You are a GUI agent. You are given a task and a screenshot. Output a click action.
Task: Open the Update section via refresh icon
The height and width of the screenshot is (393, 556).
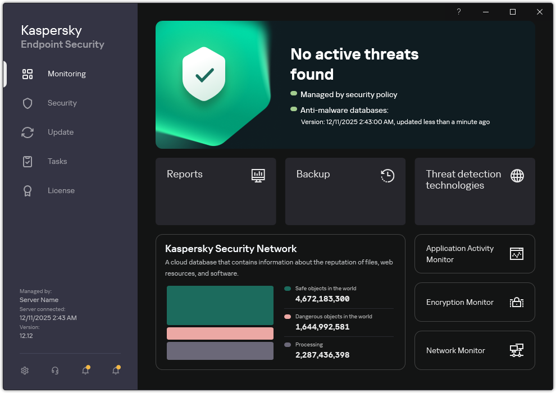[27, 132]
